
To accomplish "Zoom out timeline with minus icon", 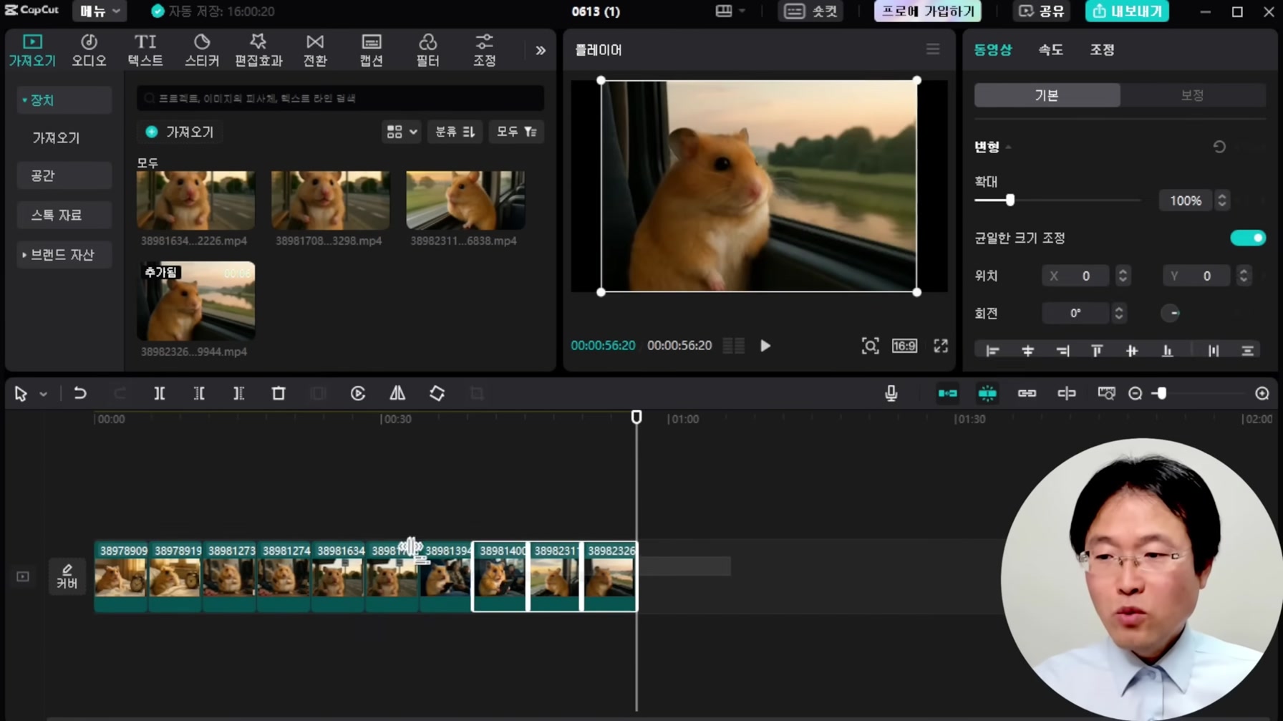I will point(1135,393).
